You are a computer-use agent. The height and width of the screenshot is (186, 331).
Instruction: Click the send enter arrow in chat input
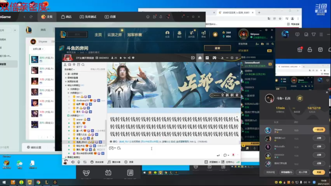point(218,155)
